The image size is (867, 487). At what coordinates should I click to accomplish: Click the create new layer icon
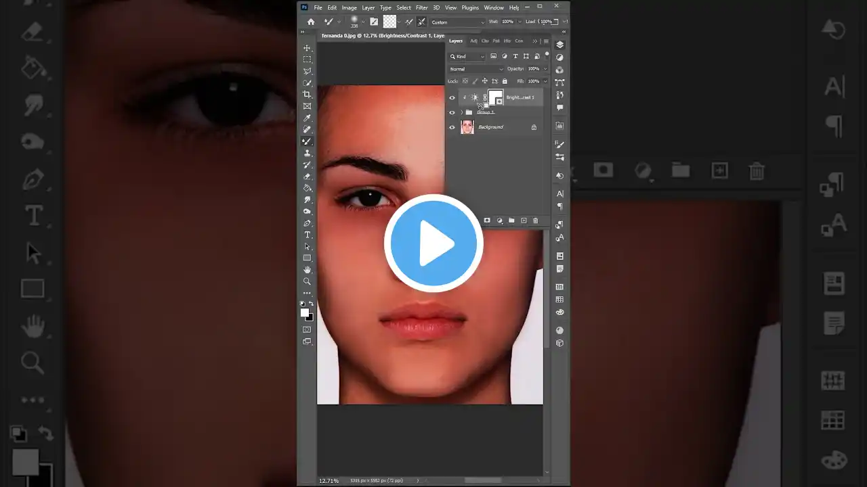[x=524, y=220]
